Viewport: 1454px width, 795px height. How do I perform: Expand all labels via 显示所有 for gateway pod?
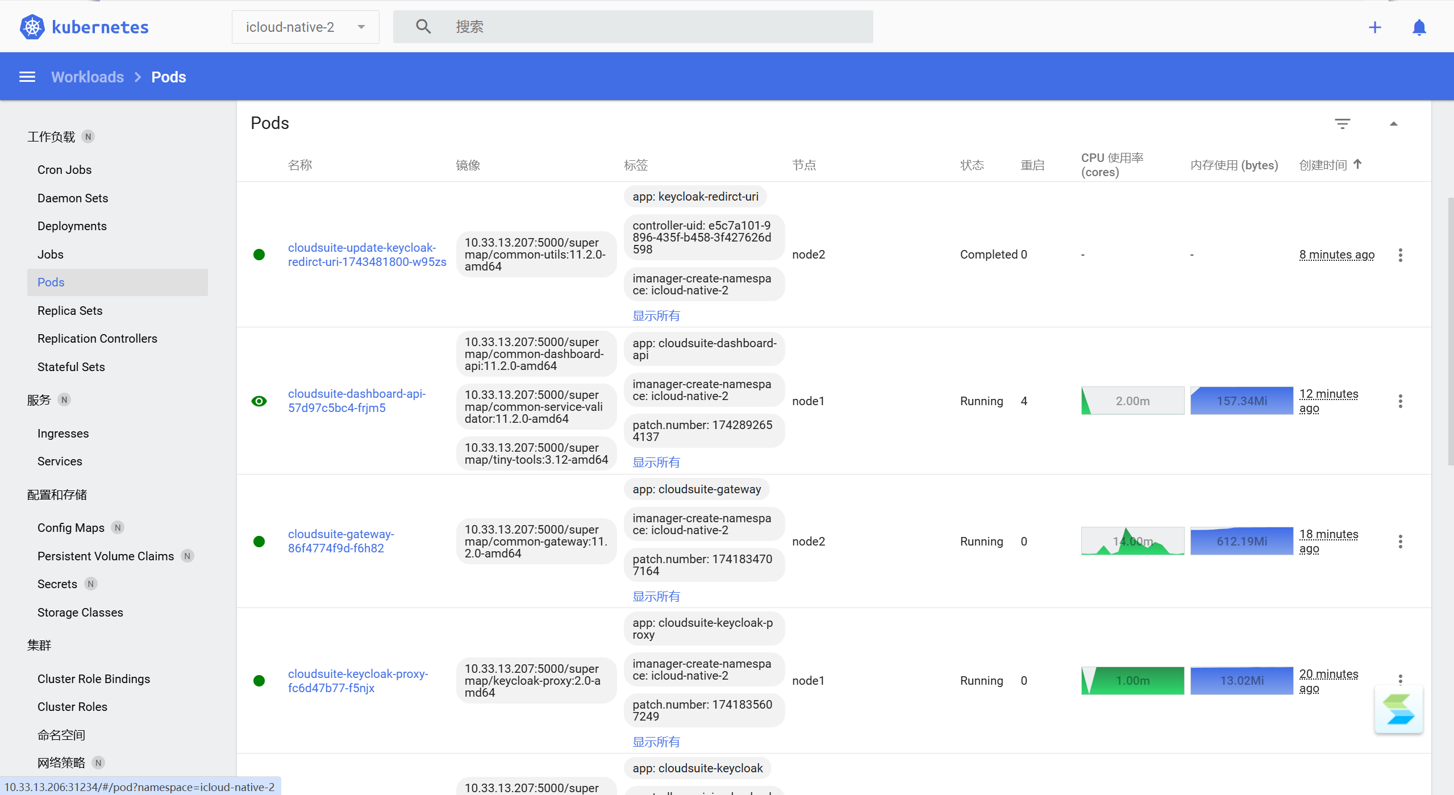point(656,596)
